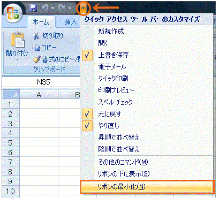
Task: Click cell A1 in the worksheet
Action: (39, 104)
